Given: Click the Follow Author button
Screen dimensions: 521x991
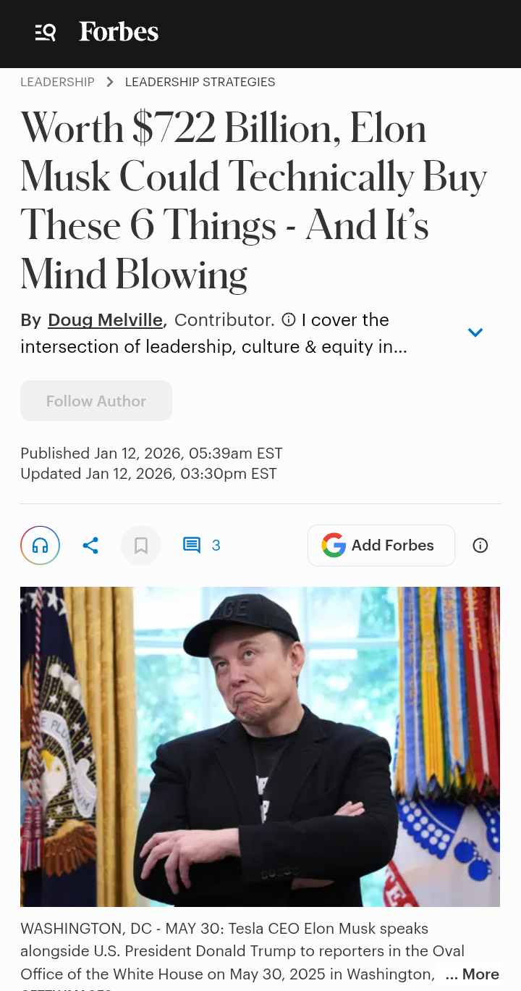Looking at the screenshot, I should tap(96, 401).
